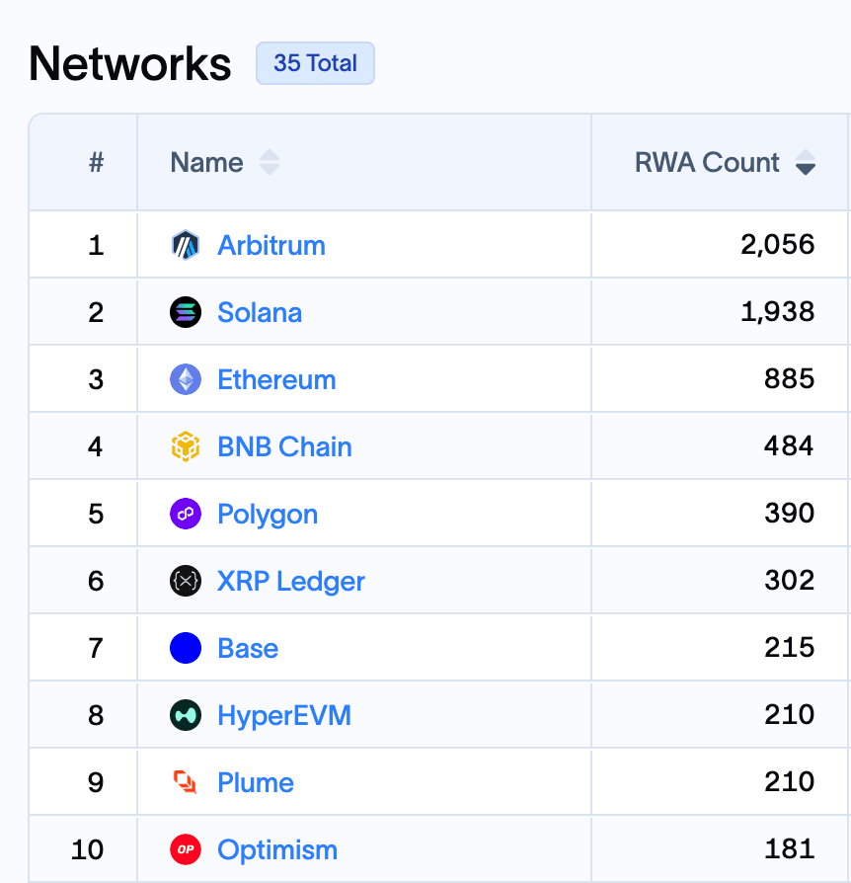Screen dimensions: 851x883
Task: Click the HyperEVM logo icon
Action: (x=186, y=715)
